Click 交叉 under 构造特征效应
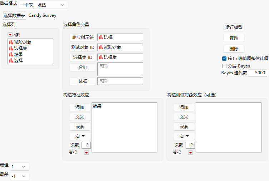Image resolution: width=269 pixels, height=181 pixels. [x=80, y=117]
